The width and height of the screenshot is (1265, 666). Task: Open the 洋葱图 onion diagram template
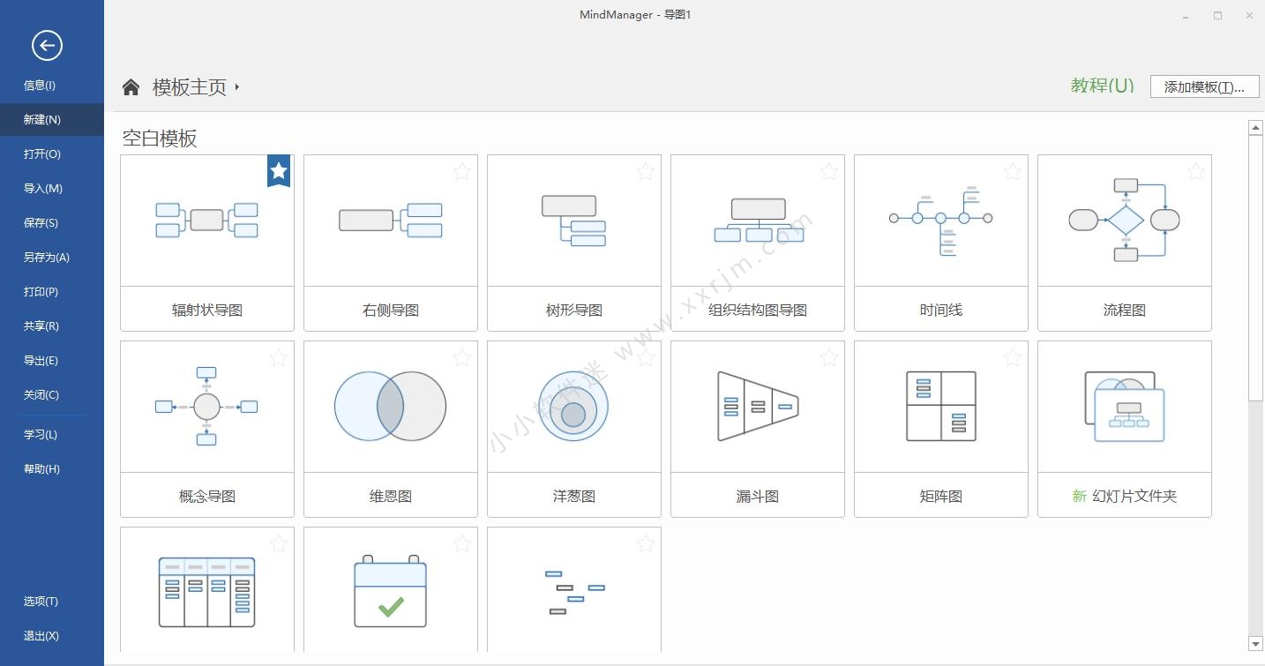point(573,407)
